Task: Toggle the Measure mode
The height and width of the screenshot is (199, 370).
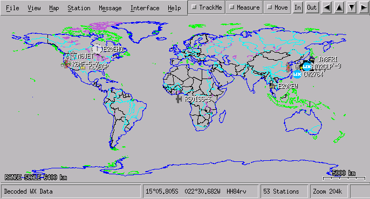Action: [x=244, y=8]
